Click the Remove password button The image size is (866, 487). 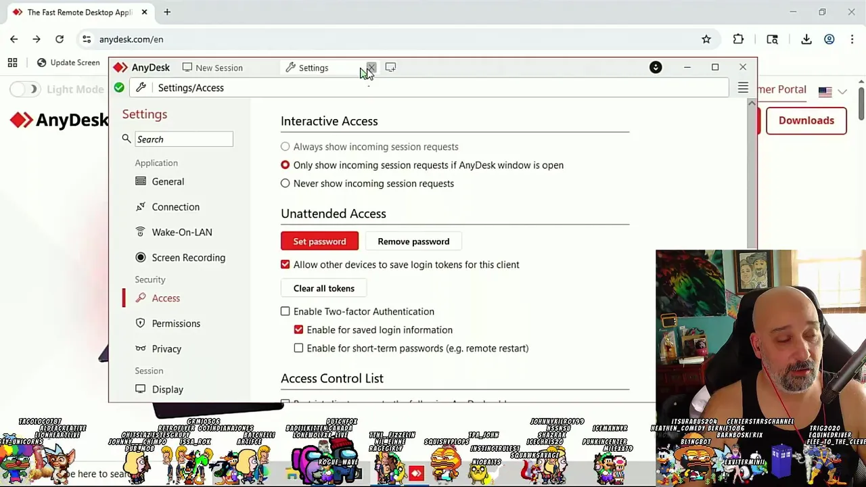(x=413, y=241)
